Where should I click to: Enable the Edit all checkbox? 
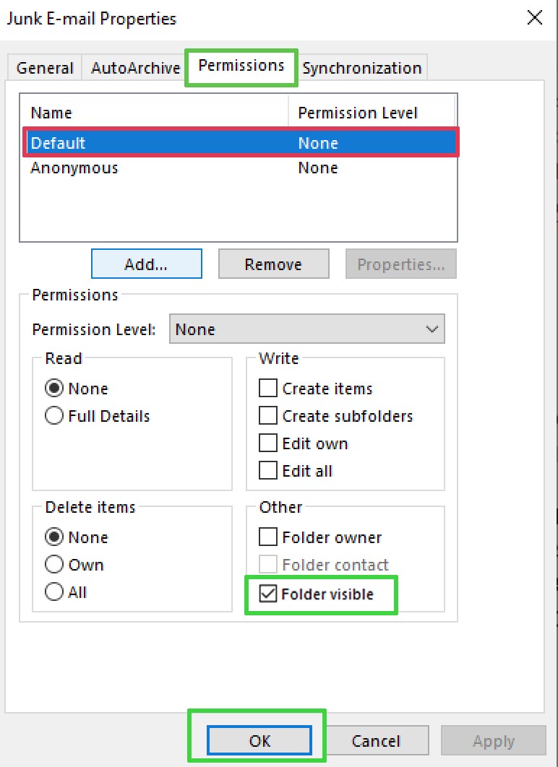[x=268, y=471]
